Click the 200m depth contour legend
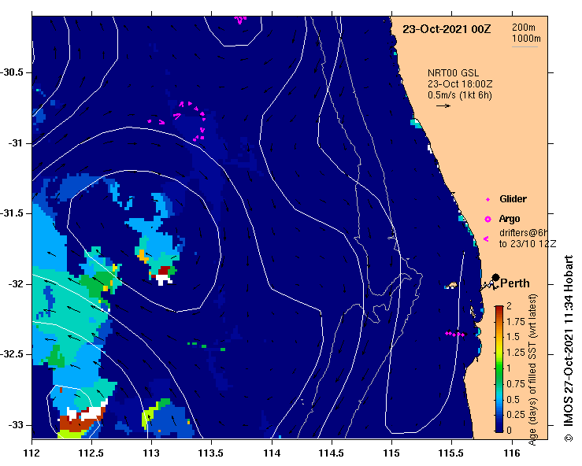Screen dimensions: 582x466 (x=524, y=28)
